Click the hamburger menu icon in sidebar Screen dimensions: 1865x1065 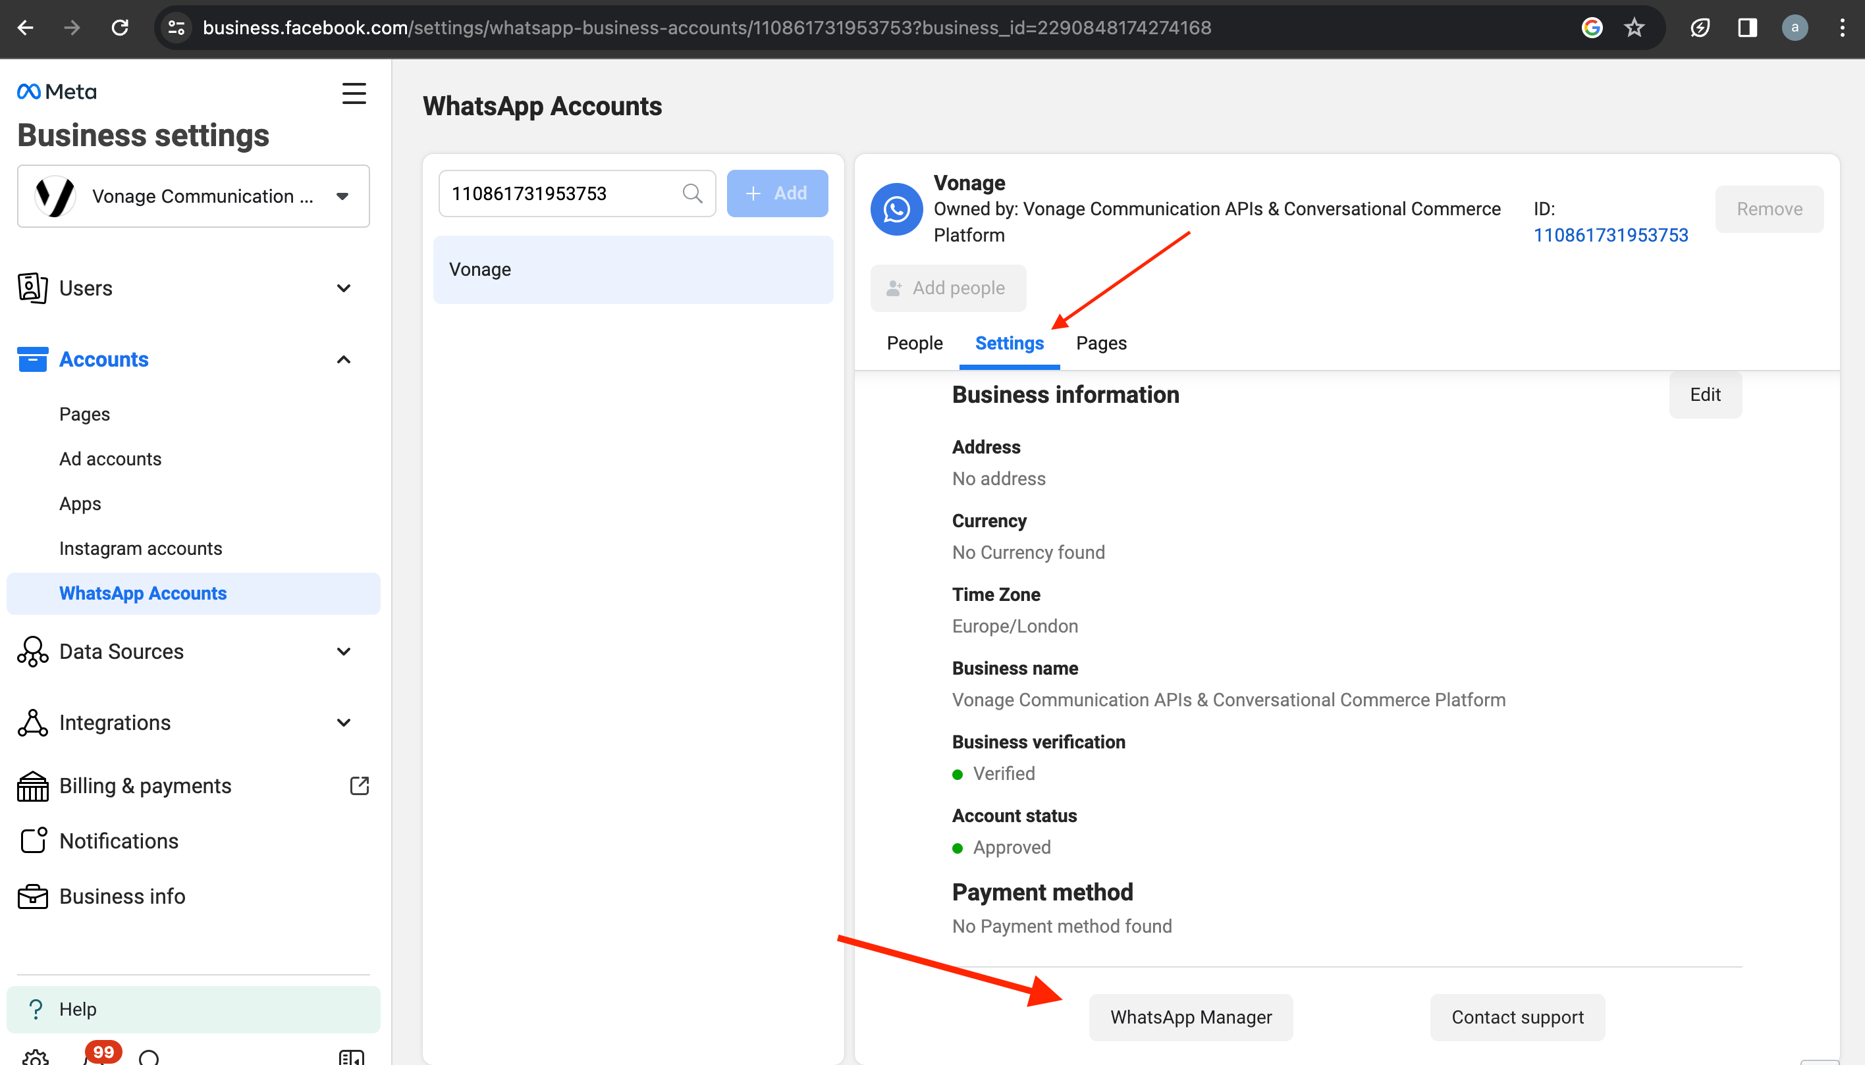[x=354, y=93]
